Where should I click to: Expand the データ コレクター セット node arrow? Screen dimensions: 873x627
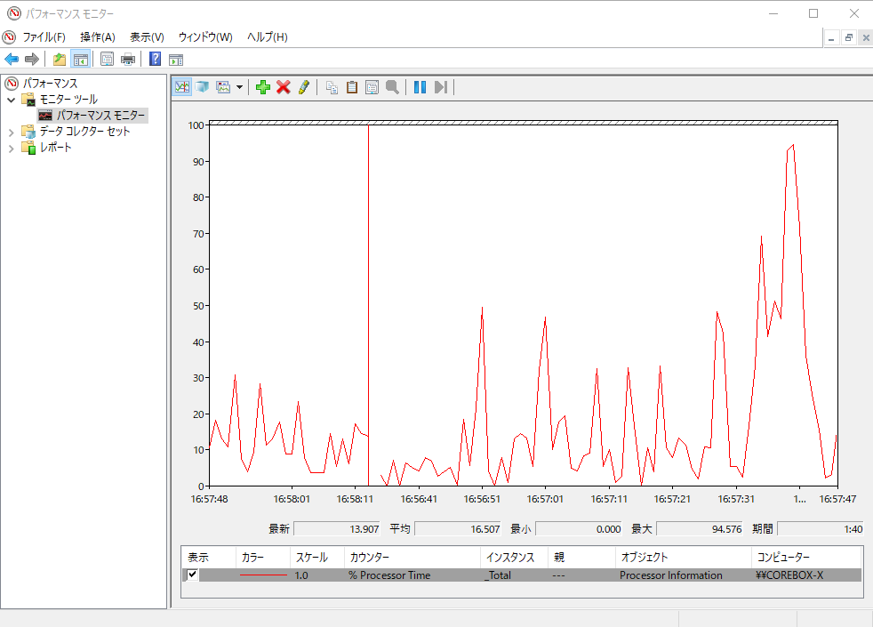(x=12, y=132)
